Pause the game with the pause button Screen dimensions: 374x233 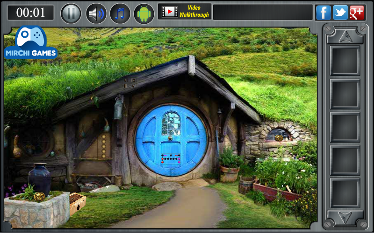pos(71,14)
